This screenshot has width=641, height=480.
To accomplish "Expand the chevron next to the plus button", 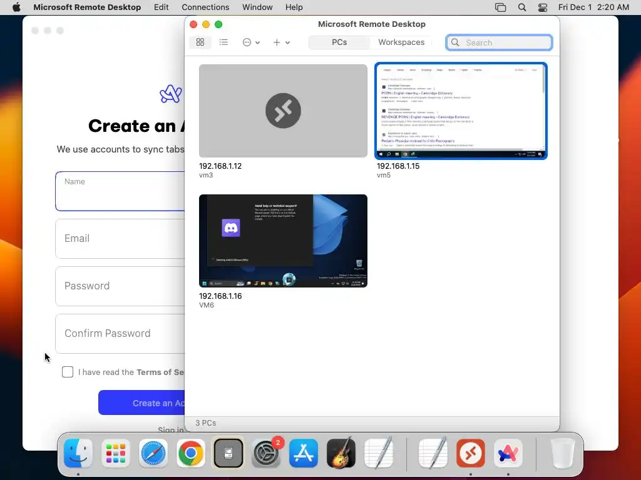I will pos(288,42).
